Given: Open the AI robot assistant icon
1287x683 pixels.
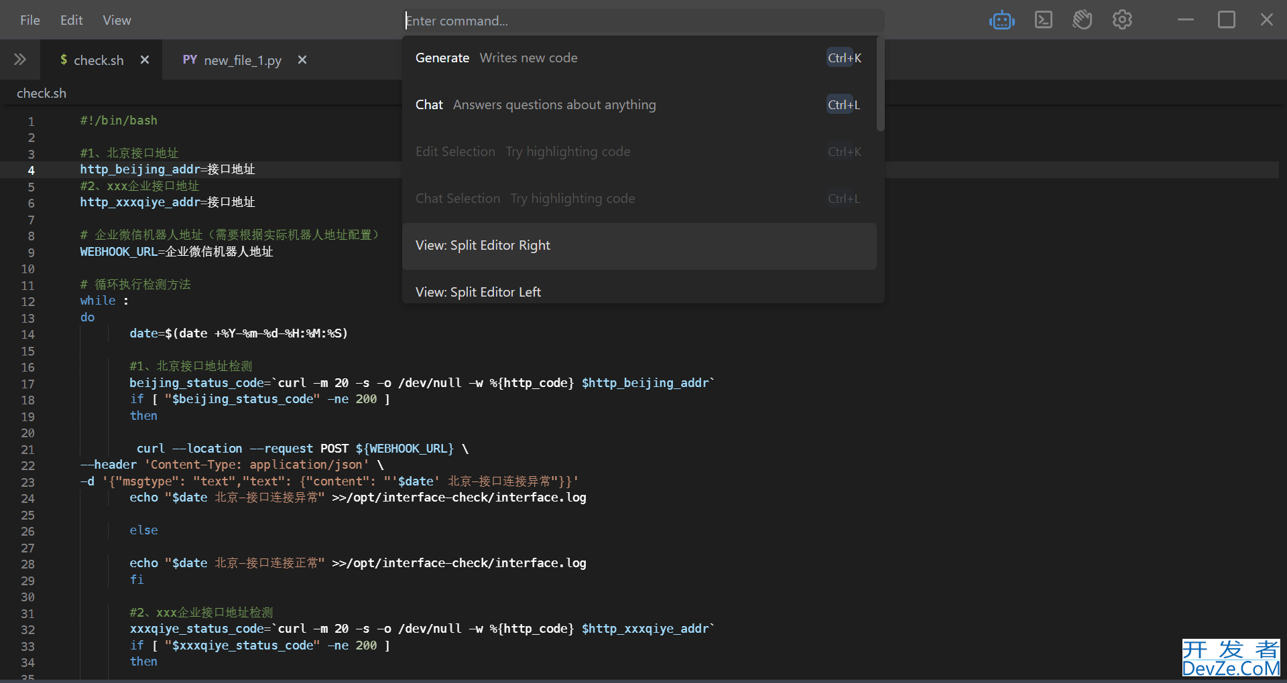Looking at the screenshot, I should pos(1001,20).
